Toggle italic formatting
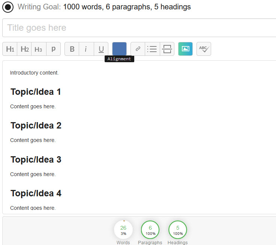Image resolution: width=276 pixels, height=245 pixels. [x=86, y=49]
